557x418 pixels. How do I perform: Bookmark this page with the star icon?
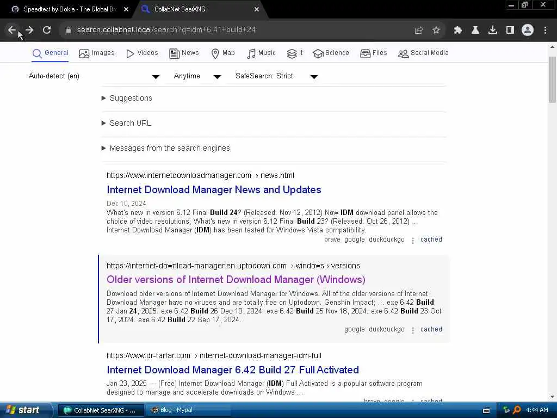tap(436, 30)
